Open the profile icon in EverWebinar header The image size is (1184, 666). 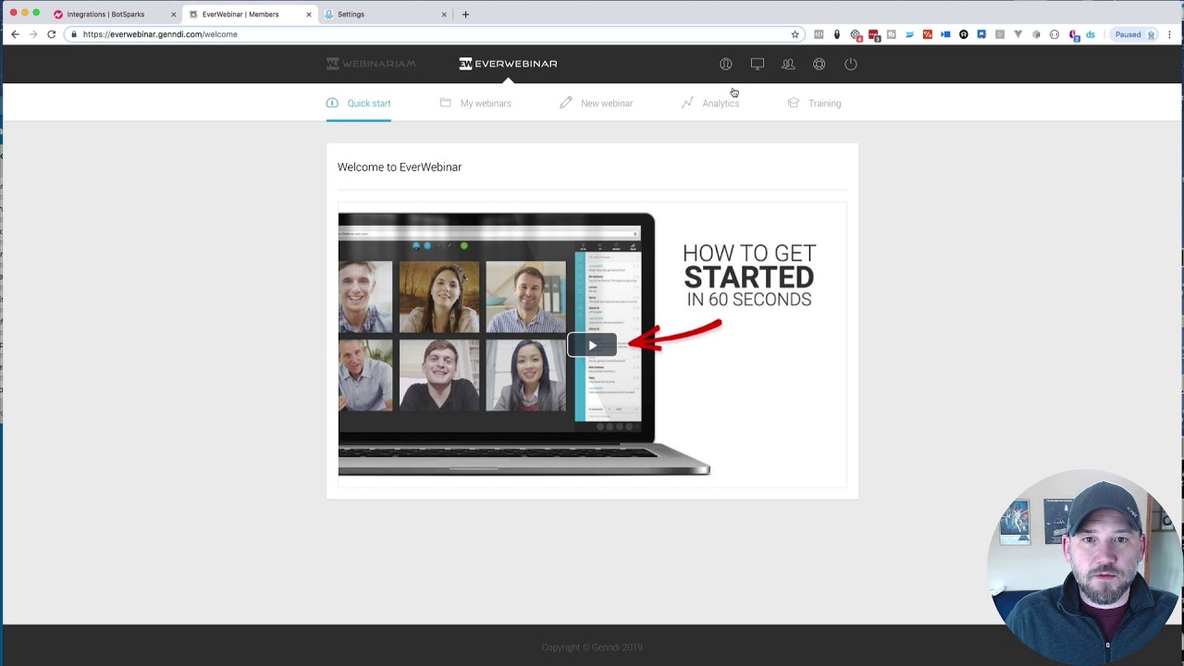[x=726, y=64]
